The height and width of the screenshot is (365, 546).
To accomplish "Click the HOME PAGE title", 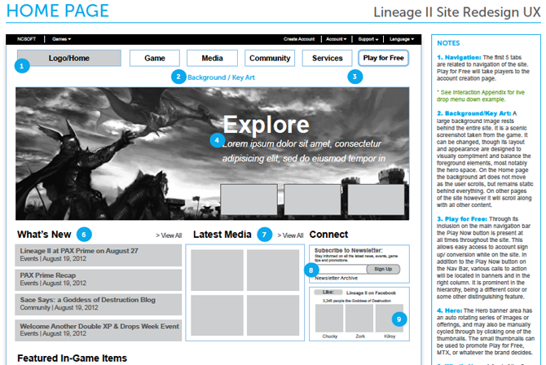I will pyautogui.click(x=58, y=11).
